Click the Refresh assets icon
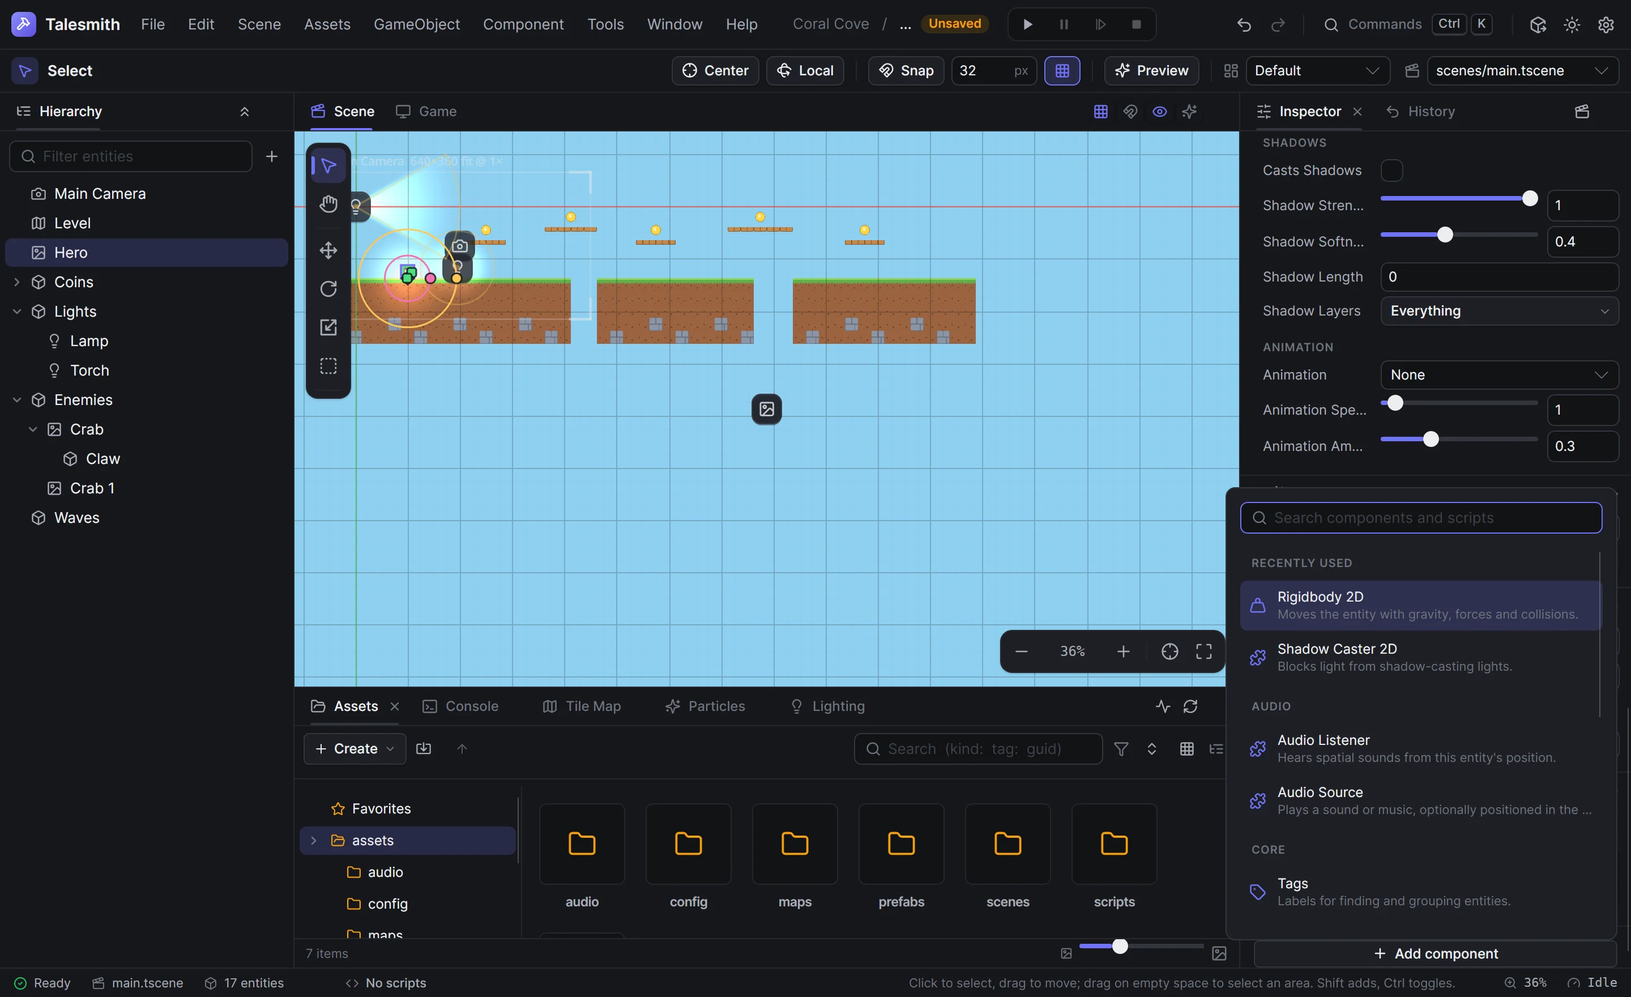 coord(1190,706)
